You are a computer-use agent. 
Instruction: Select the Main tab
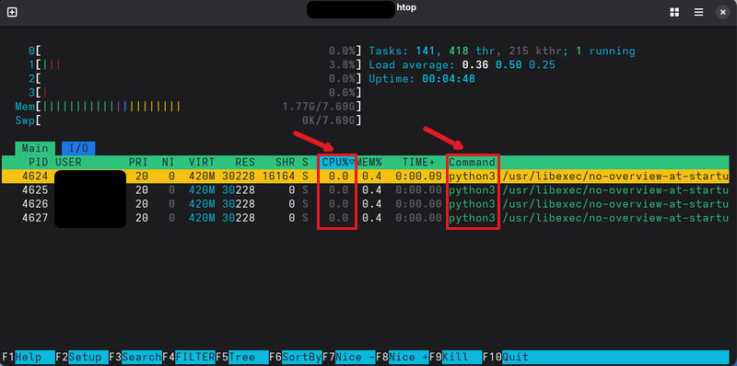pos(35,148)
